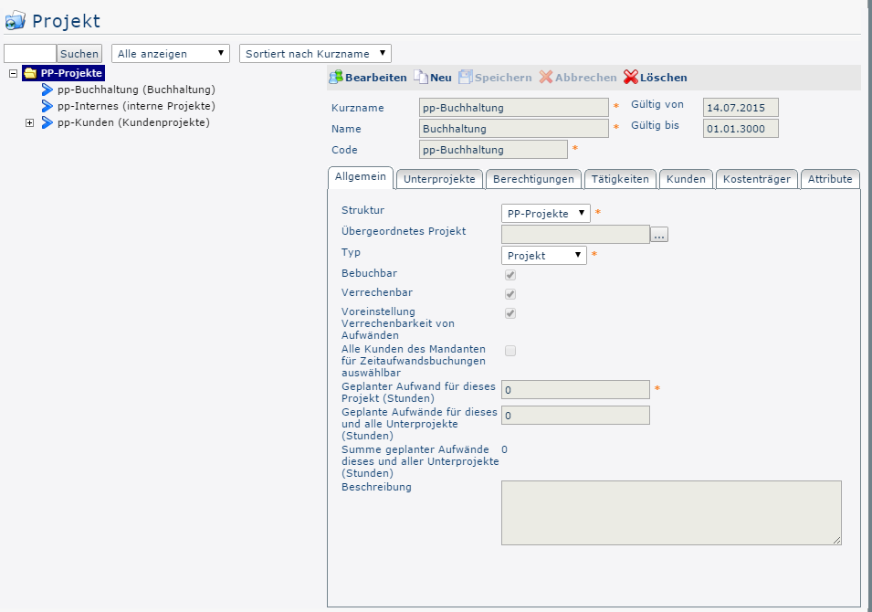The height and width of the screenshot is (612, 872).
Task: Enable Alle Kunden des Mandanten checkbox
Action: (x=510, y=350)
